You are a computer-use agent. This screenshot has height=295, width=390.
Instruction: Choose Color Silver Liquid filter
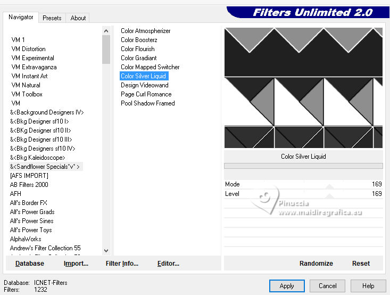[x=144, y=76]
